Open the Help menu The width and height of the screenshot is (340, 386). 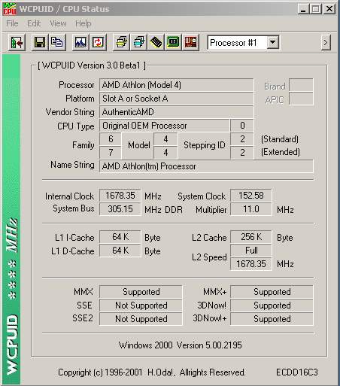[83, 23]
